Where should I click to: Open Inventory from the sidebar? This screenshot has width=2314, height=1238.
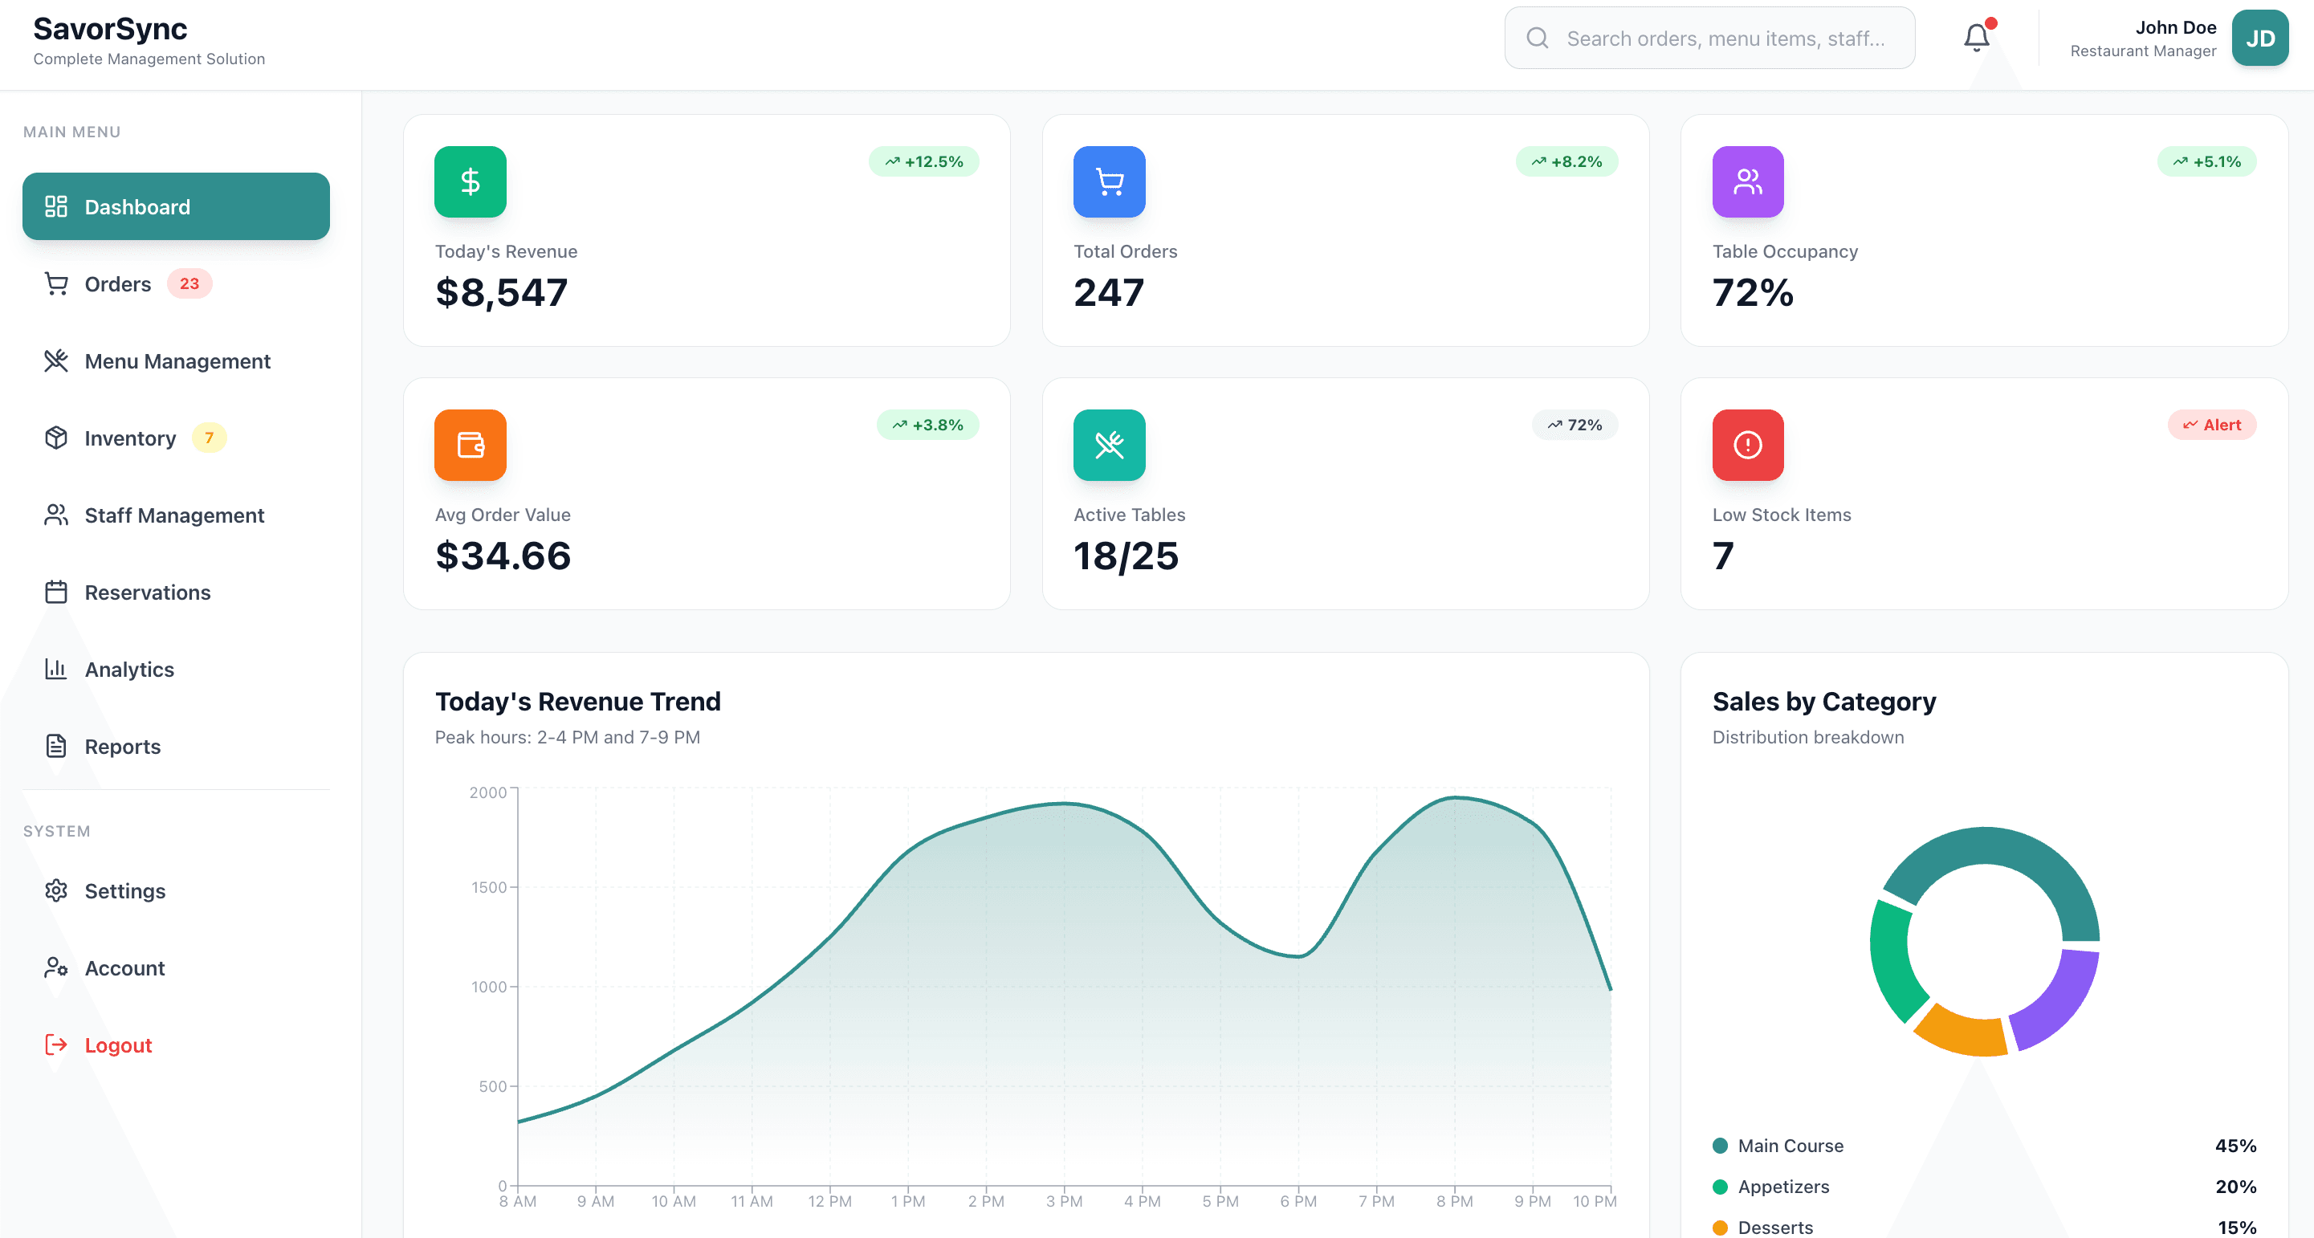pos(130,438)
